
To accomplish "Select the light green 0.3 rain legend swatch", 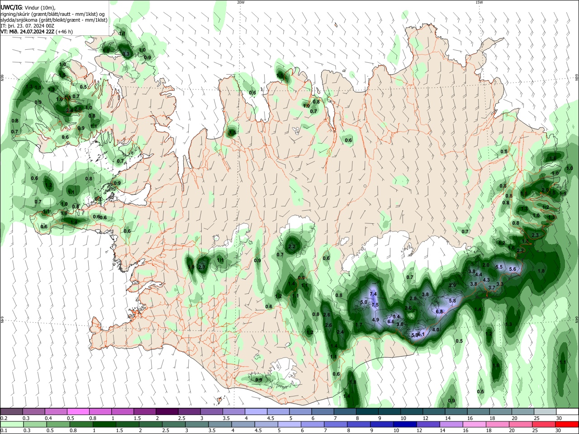I will (35, 425).
